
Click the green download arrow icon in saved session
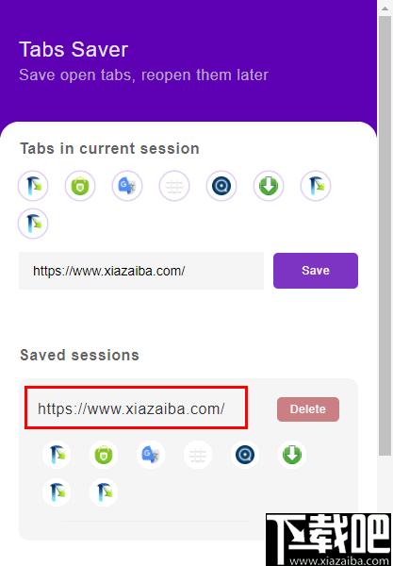click(292, 455)
